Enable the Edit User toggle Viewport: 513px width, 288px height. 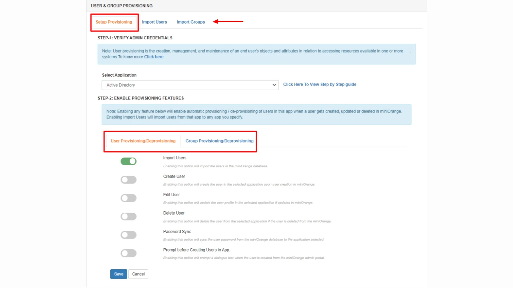pyautogui.click(x=128, y=198)
